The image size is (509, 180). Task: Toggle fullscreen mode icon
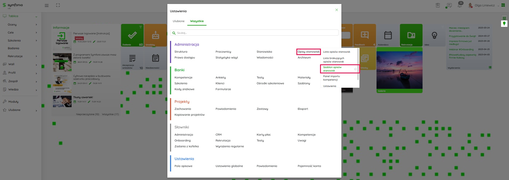[x=58, y=5]
